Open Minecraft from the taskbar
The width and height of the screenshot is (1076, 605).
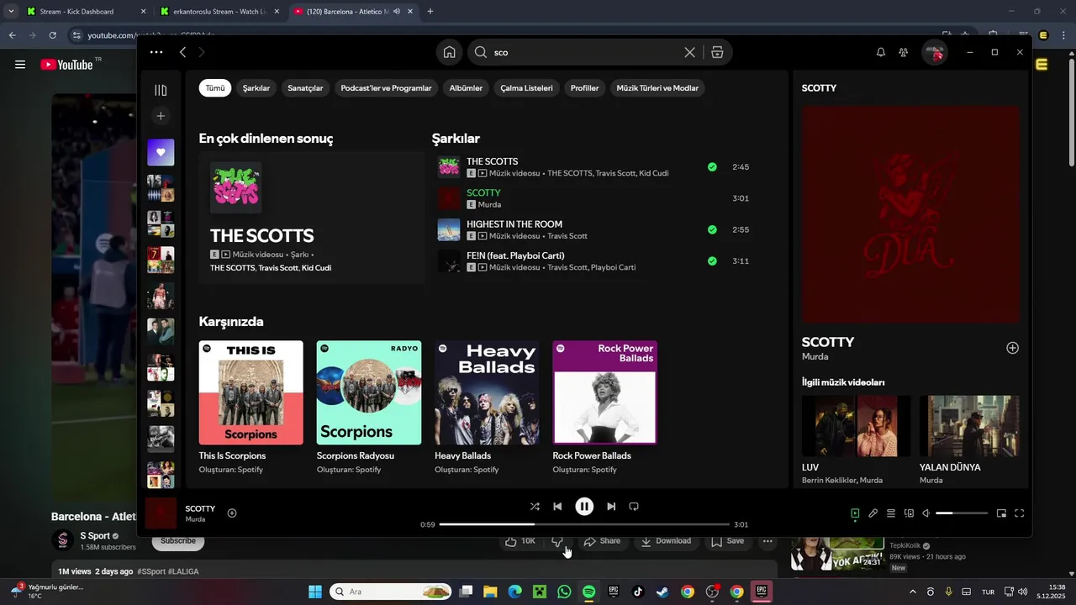click(540, 592)
